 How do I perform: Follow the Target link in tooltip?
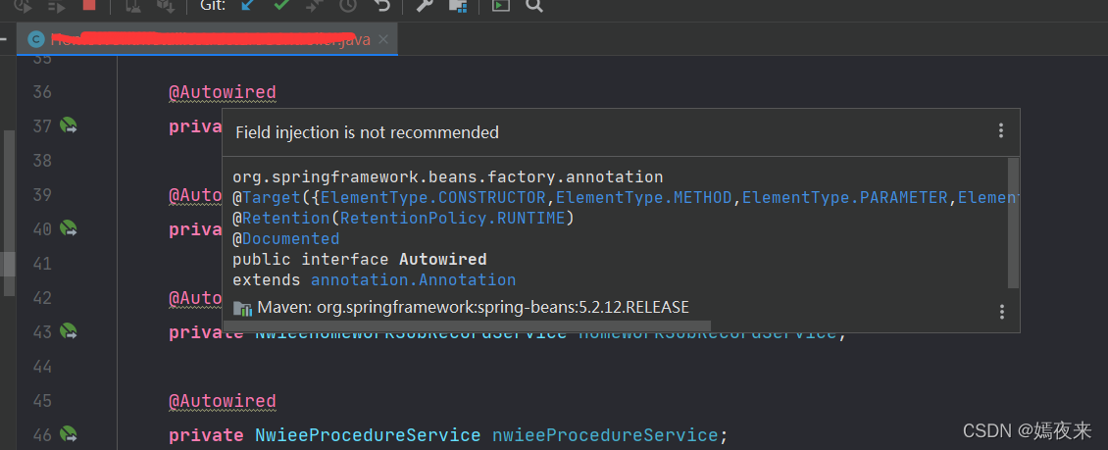pos(272,198)
